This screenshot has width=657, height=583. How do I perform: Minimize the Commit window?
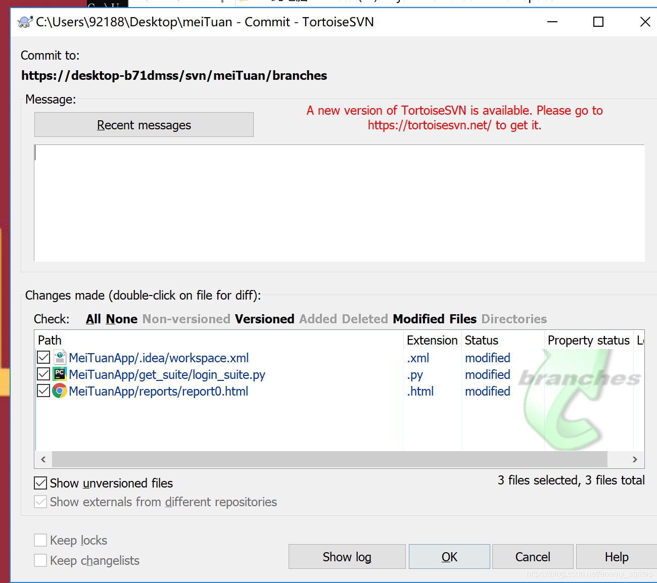coord(552,22)
